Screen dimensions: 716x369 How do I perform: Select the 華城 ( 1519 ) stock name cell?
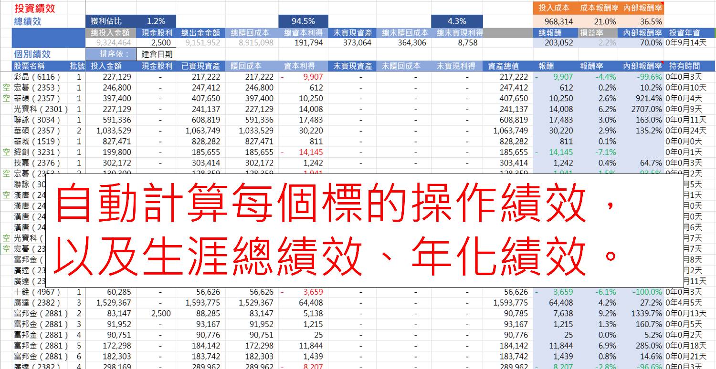(x=38, y=141)
